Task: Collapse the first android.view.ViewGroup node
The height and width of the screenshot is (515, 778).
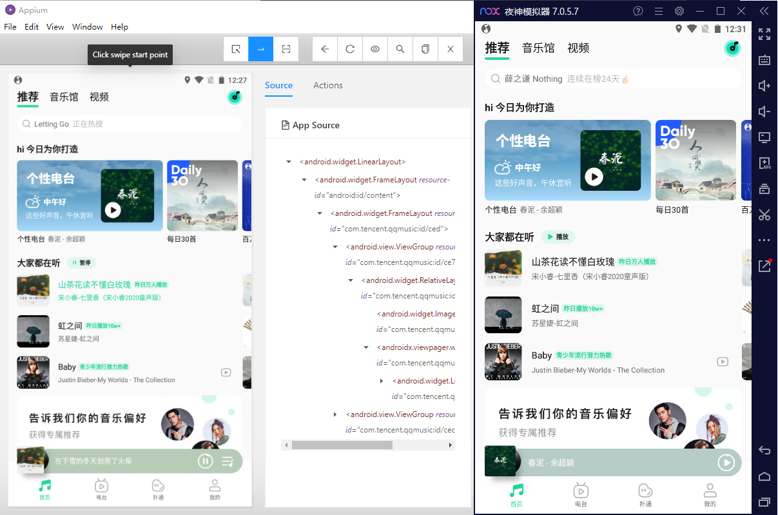Action: (335, 247)
